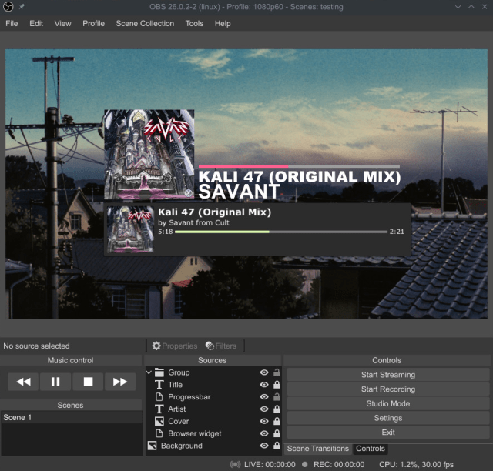
Task: Open the Tools menu
Action: pos(194,24)
